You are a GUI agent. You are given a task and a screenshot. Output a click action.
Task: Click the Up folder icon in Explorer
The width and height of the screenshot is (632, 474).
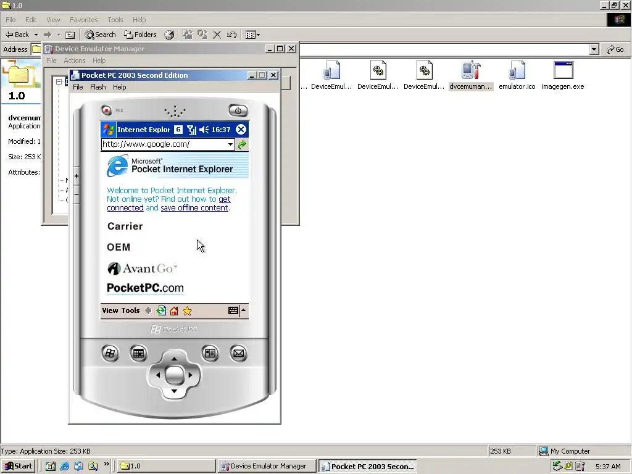tap(70, 35)
